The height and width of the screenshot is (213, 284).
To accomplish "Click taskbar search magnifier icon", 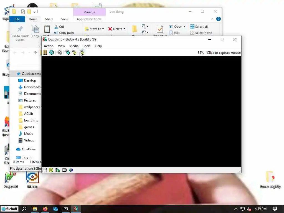I will pos(24,209).
